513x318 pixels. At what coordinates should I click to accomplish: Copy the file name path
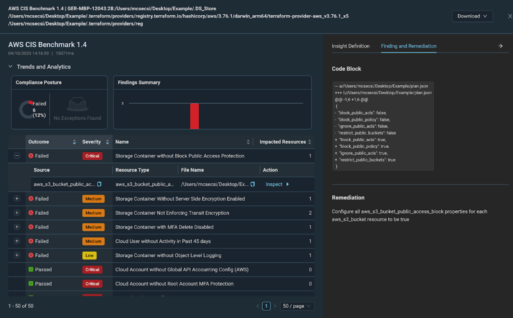coord(253,184)
